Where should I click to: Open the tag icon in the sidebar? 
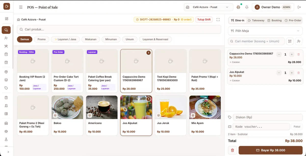(6, 88)
